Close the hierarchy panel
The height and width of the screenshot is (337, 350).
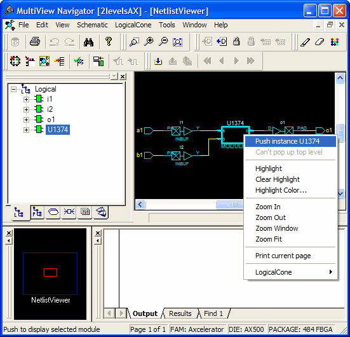(123, 76)
